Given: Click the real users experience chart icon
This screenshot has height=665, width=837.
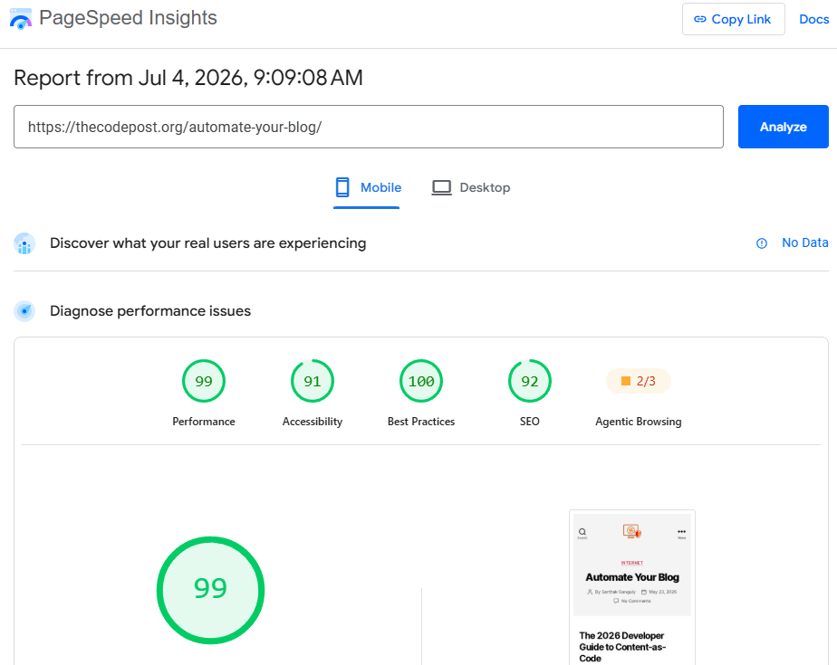Looking at the screenshot, I should point(24,243).
